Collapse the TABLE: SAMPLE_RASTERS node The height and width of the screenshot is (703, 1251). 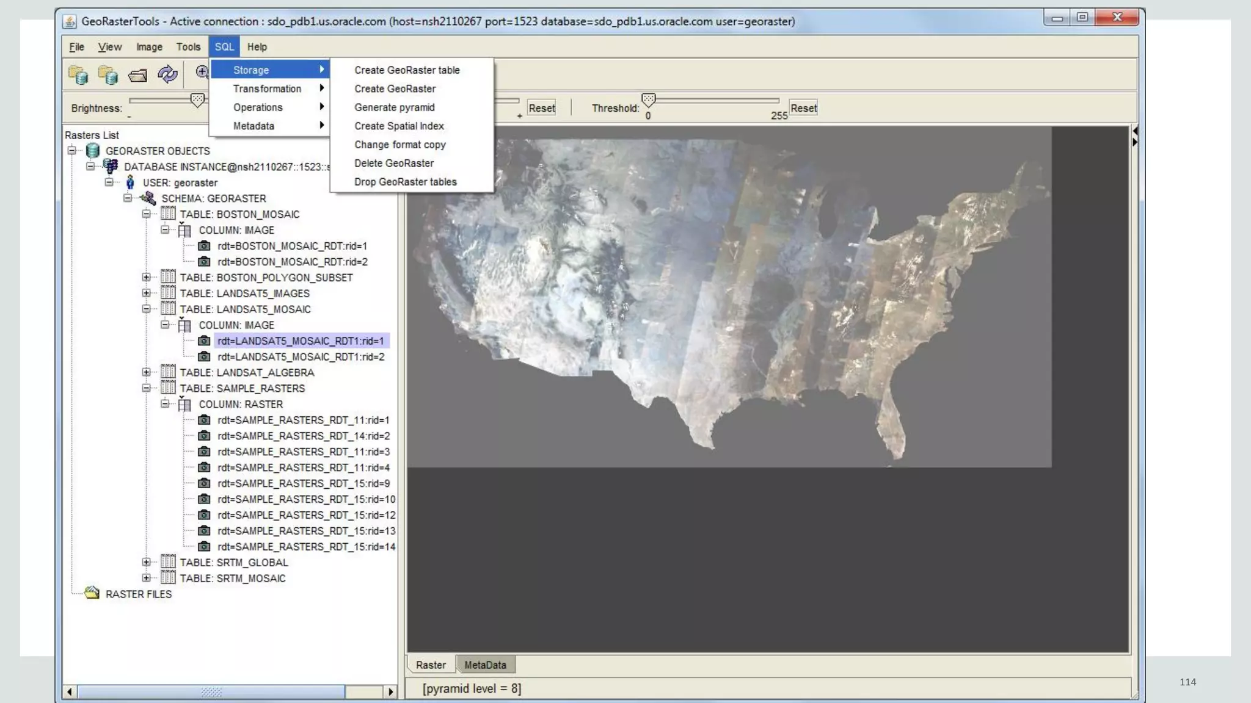point(146,388)
